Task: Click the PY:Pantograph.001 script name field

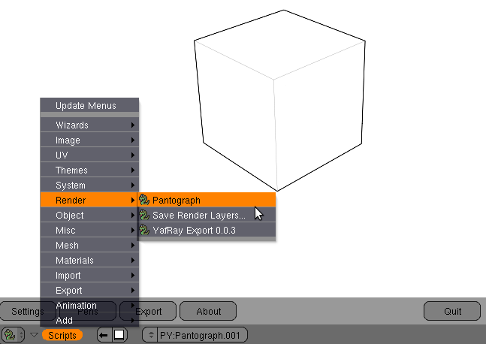Action: tap(203, 335)
